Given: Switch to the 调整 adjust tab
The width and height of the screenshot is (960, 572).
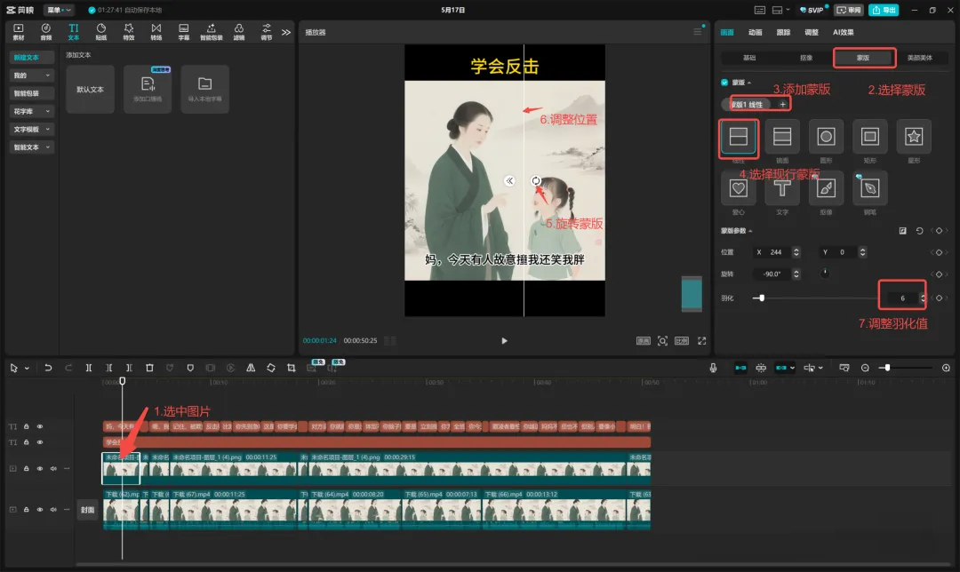Looking at the screenshot, I should point(812,33).
